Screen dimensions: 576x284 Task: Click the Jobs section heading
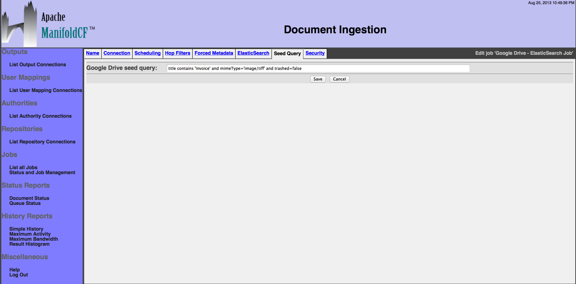pos(9,155)
